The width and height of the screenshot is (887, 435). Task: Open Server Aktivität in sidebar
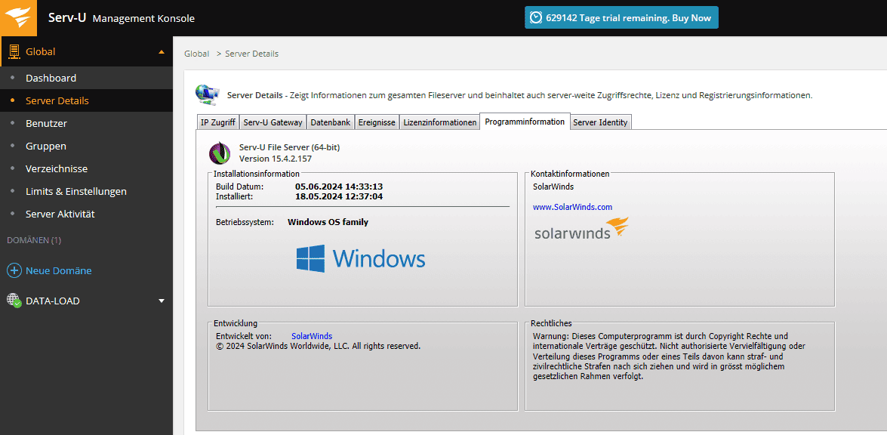[86, 214]
